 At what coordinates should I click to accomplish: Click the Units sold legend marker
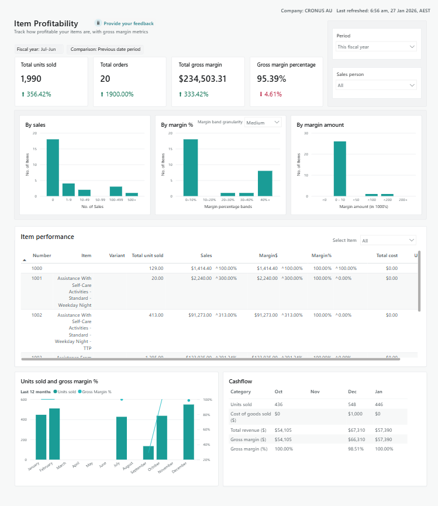[x=56, y=391]
